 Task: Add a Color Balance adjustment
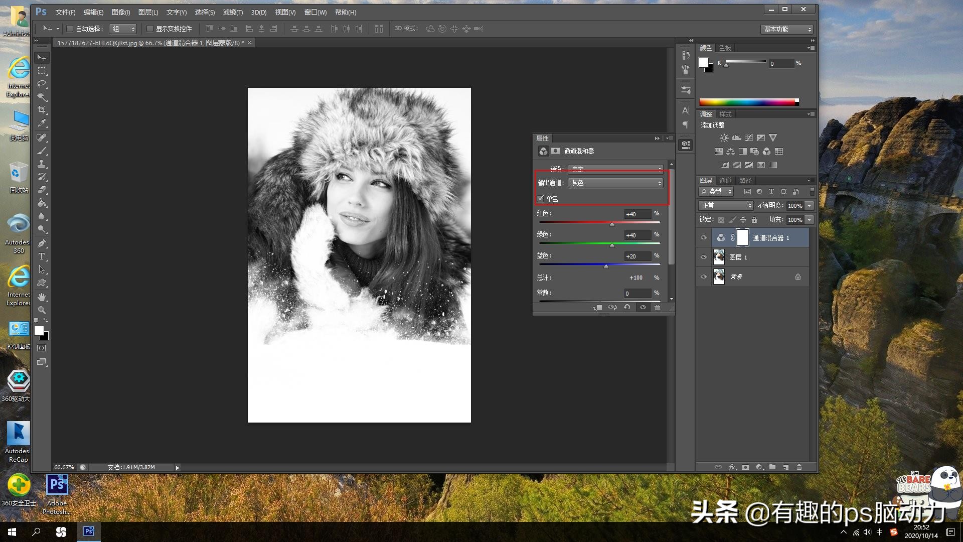pyautogui.click(x=730, y=152)
